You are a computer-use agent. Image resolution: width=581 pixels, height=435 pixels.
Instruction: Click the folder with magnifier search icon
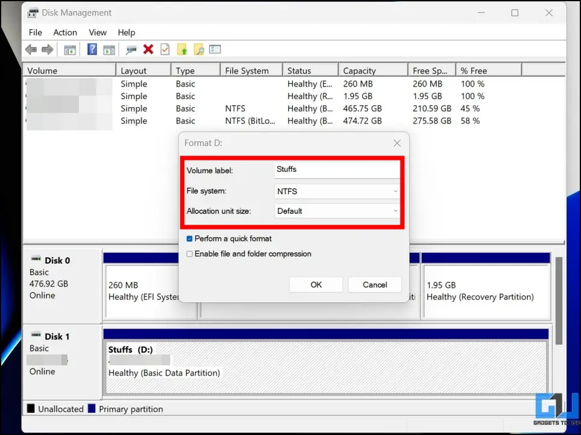tap(198, 50)
